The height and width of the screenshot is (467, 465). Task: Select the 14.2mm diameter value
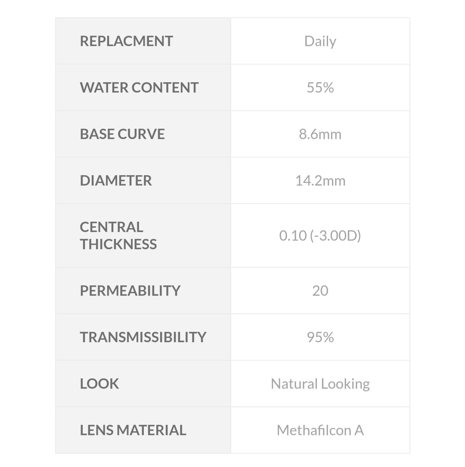tap(320, 181)
